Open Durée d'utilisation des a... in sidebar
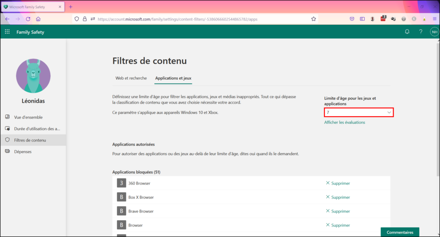The image size is (440, 237). 33,129
